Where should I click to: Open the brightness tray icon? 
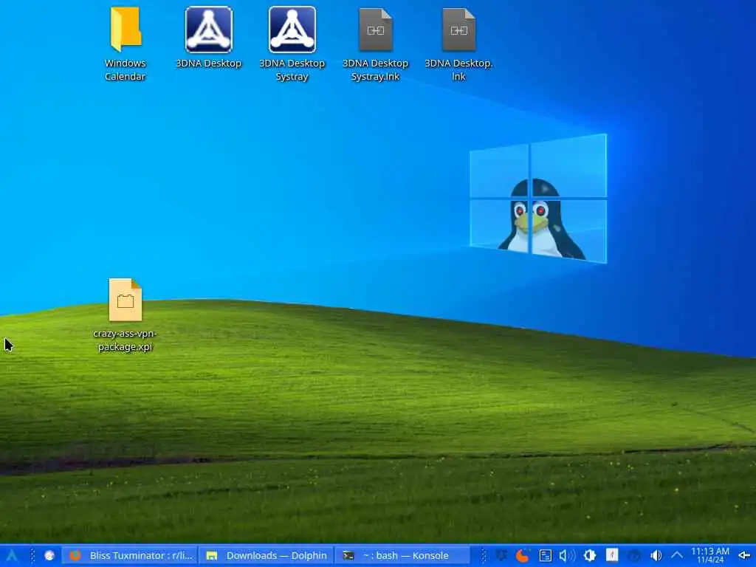click(590, 556)
